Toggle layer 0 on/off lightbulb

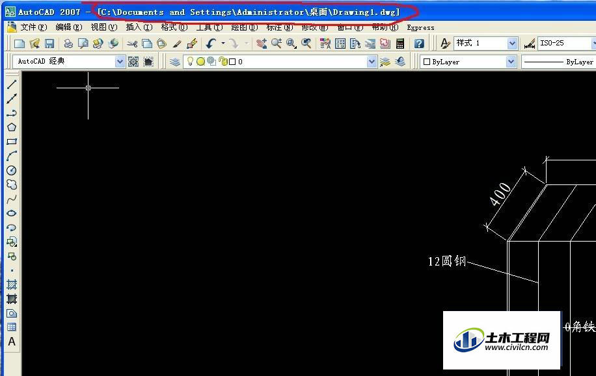(x=190, y=62)
